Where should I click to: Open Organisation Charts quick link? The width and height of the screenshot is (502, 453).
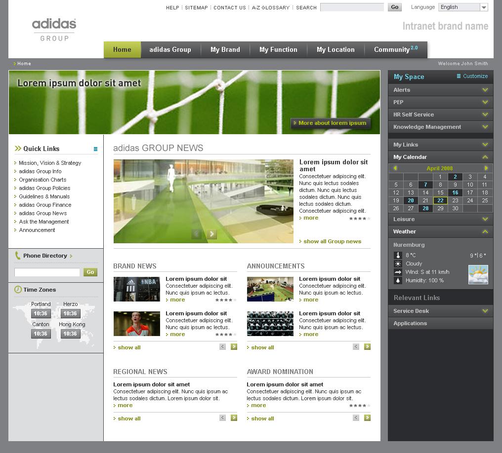click(42, 180)
